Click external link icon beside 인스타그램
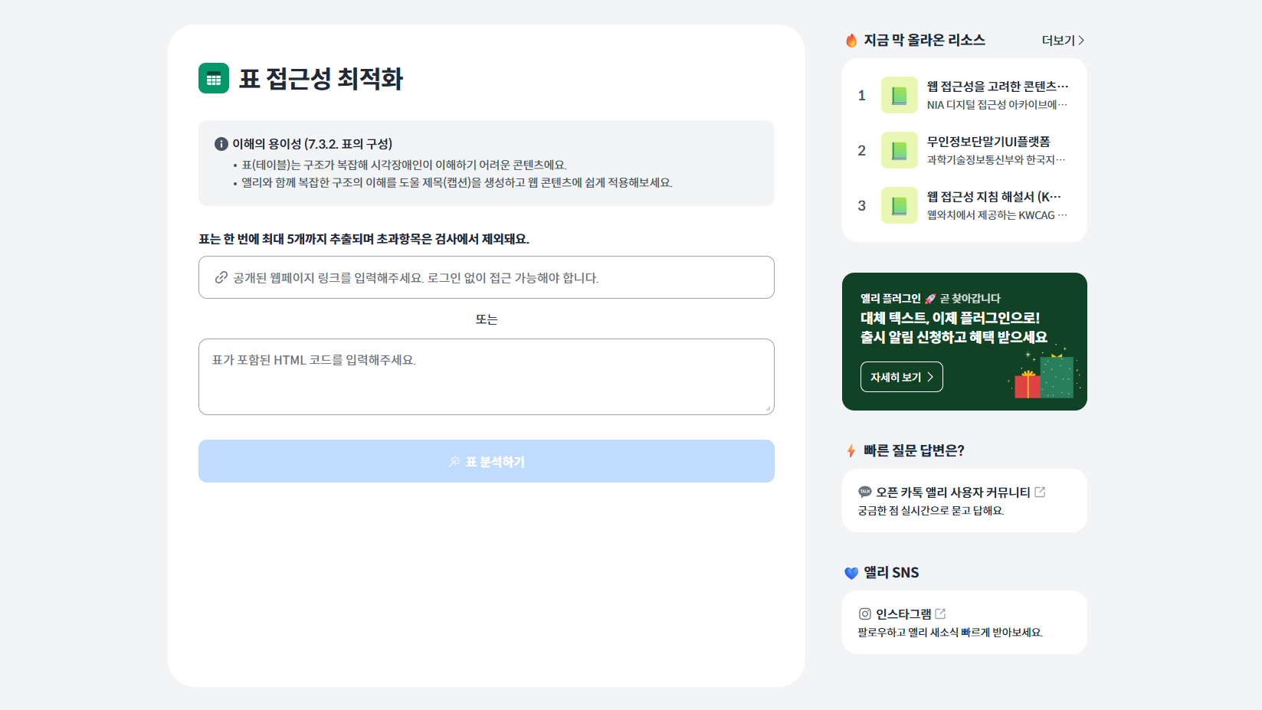Image resolution: width=1262 pixels, height=710 pixels. (941, 613)
